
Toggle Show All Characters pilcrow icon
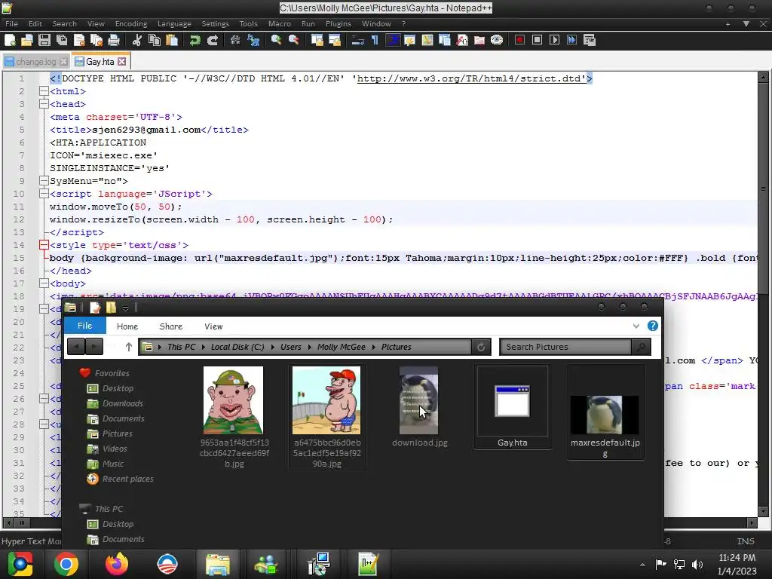coord(375,41)
